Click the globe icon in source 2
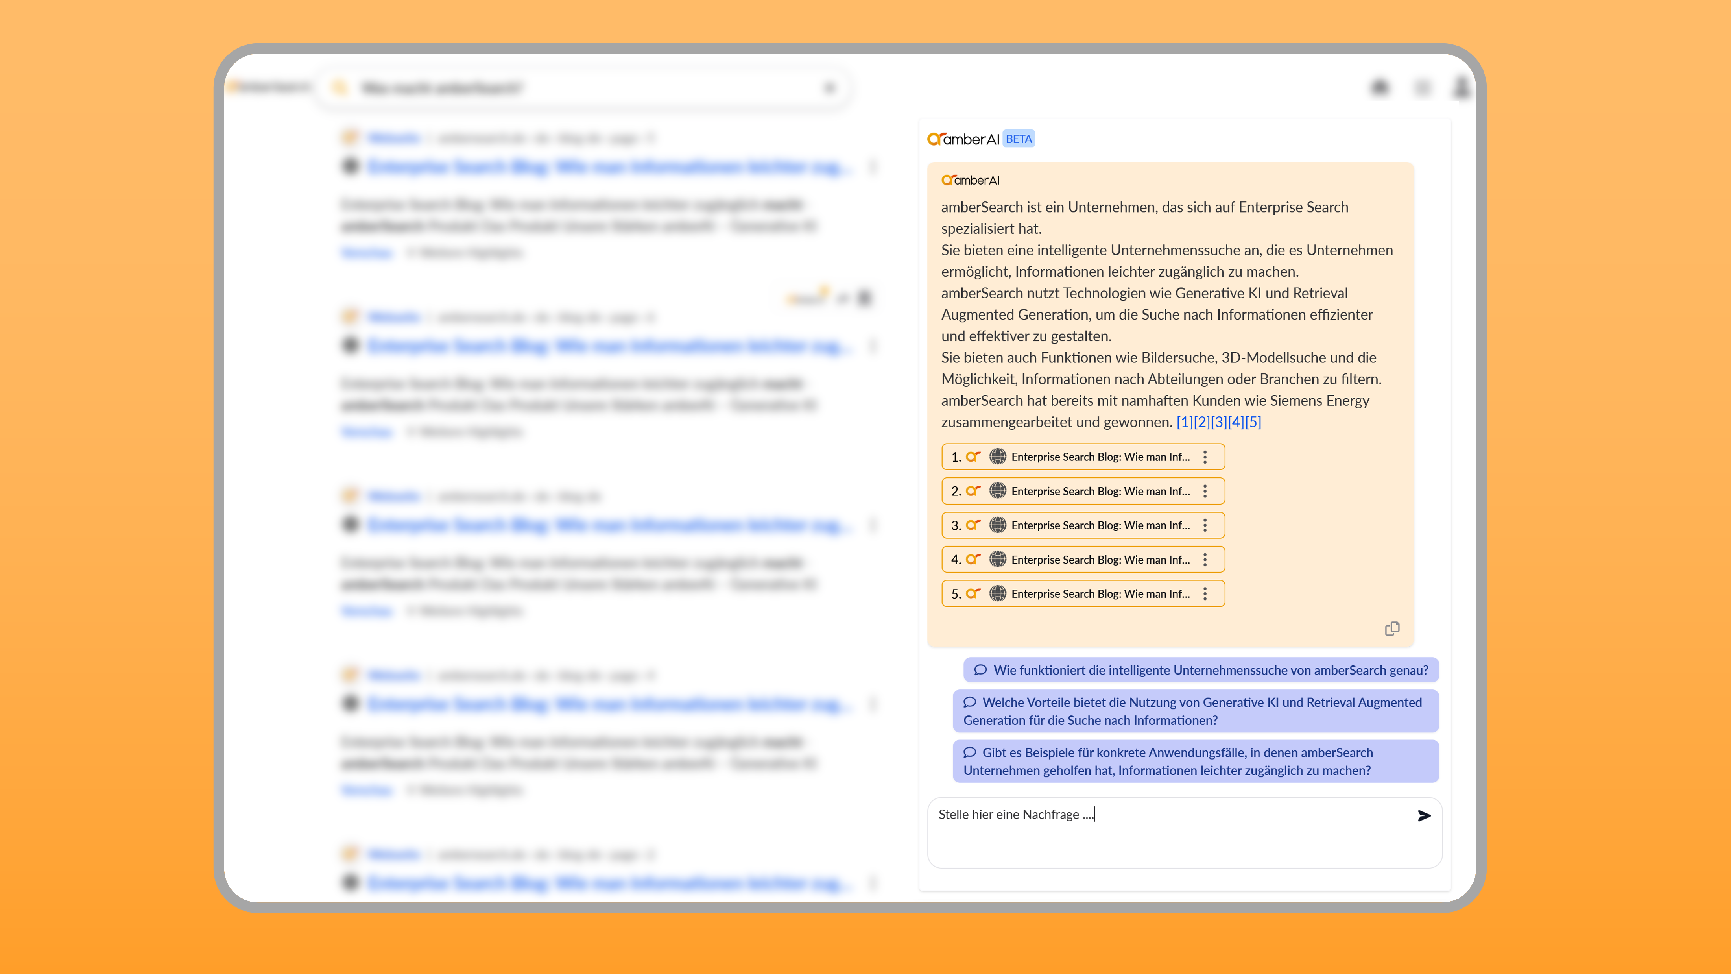This screenshot has height=974, width=1731. point(998,491)
